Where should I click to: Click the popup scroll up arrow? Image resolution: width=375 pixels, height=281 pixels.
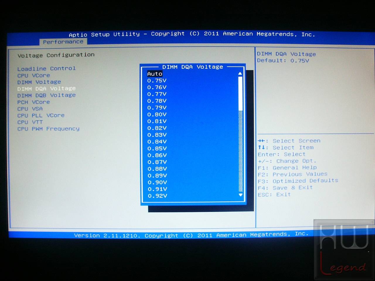(x=240, y=73)
